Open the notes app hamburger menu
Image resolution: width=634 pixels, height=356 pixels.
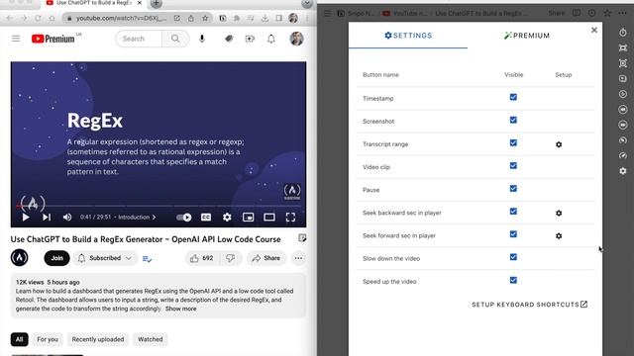tap(328, 13)
